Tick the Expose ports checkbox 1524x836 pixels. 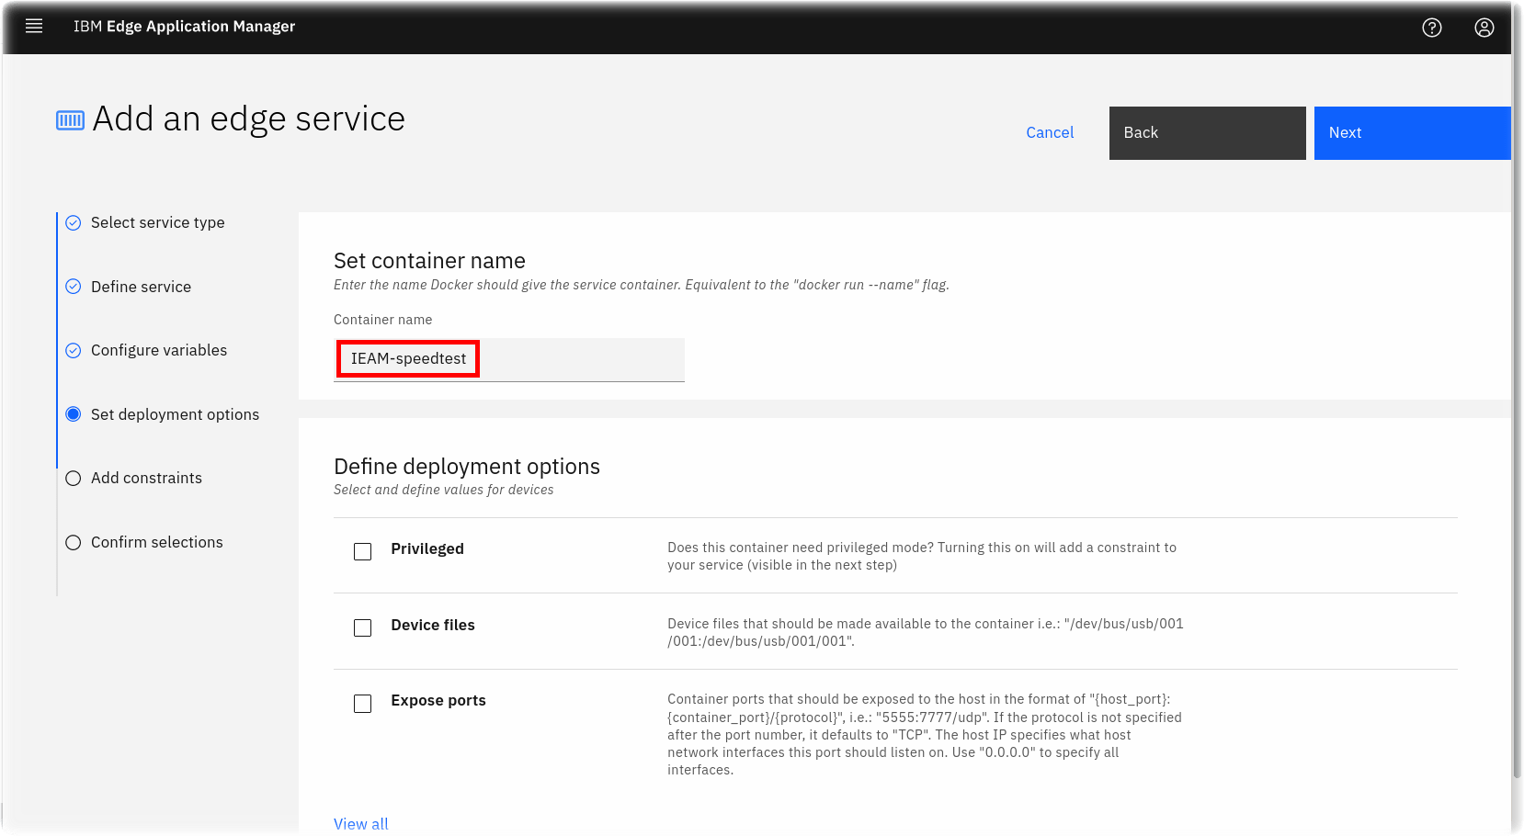[363, 704]
